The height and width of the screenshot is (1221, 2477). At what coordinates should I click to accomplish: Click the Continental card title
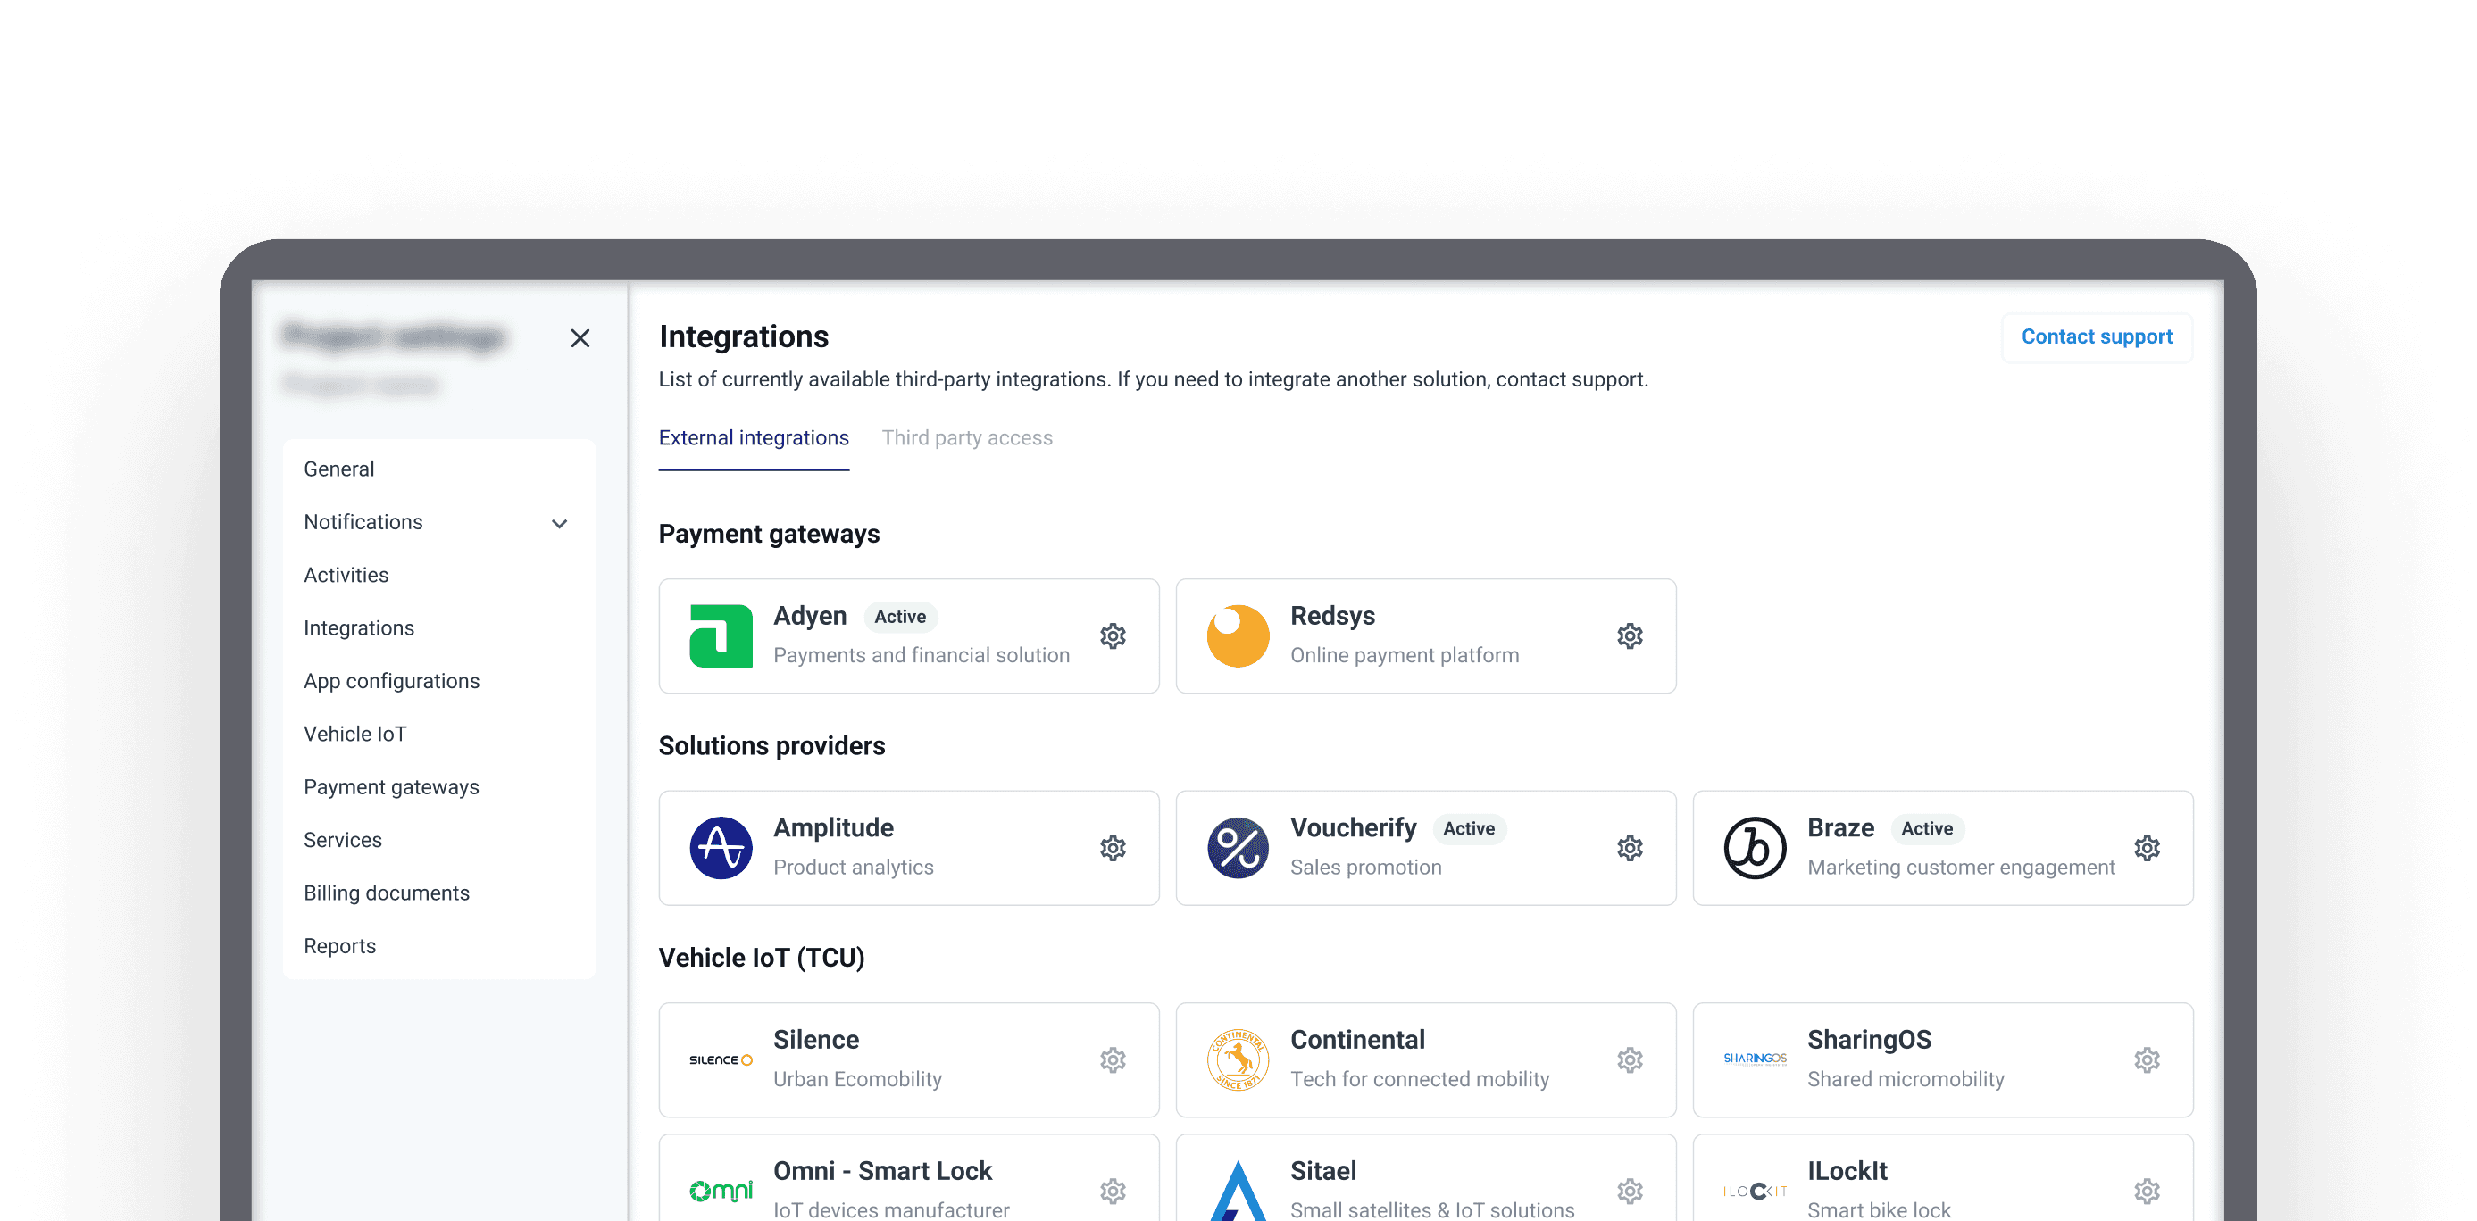[x=1358, y=1040]
